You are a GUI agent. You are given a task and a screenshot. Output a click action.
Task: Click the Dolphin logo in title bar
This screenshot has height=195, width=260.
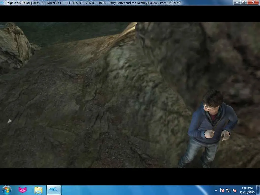click(2, 3)
